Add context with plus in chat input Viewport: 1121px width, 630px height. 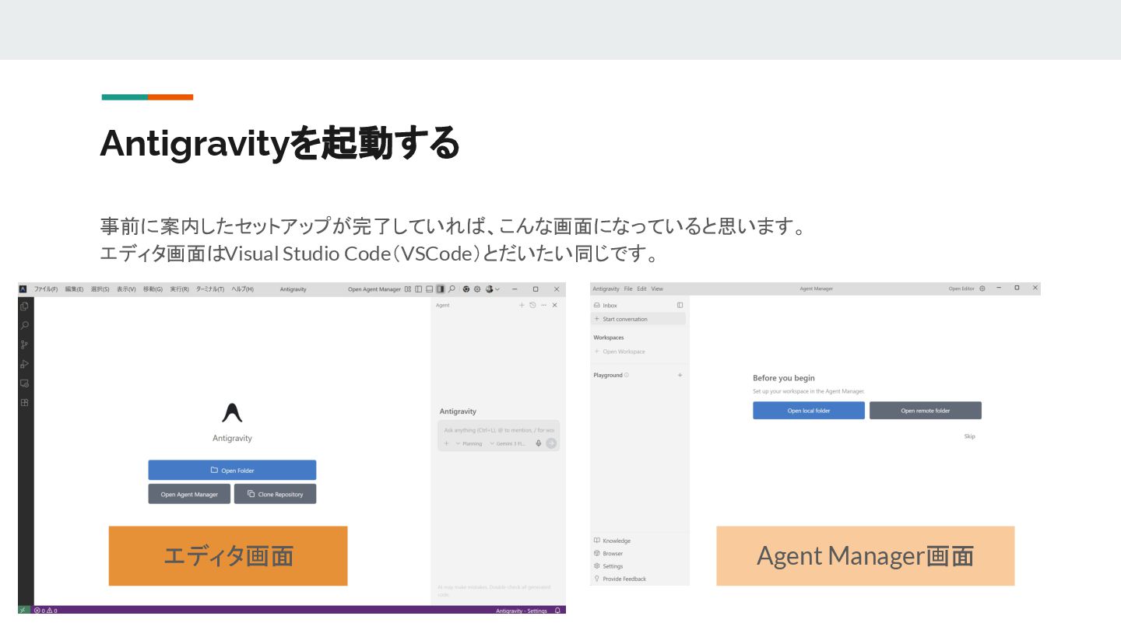[446, 443]
